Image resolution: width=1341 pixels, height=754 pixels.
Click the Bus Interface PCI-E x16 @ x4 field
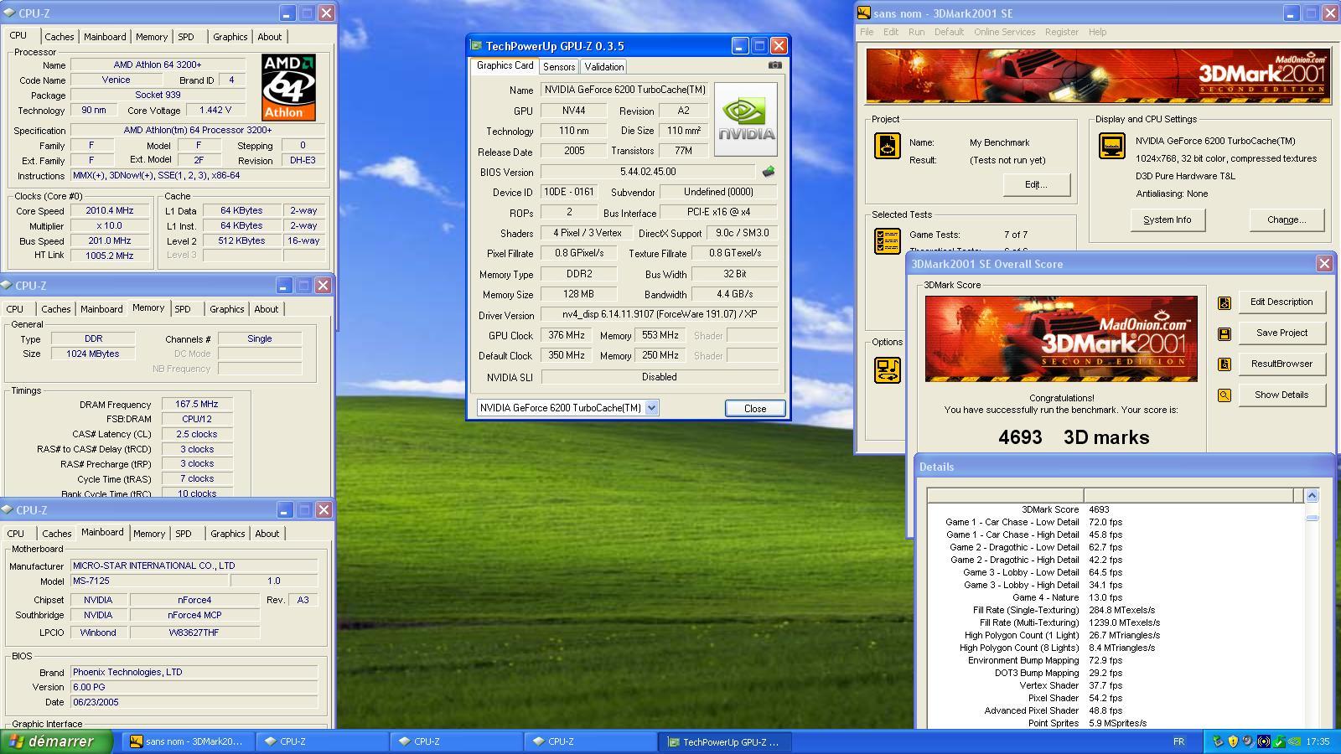(718, 212)
